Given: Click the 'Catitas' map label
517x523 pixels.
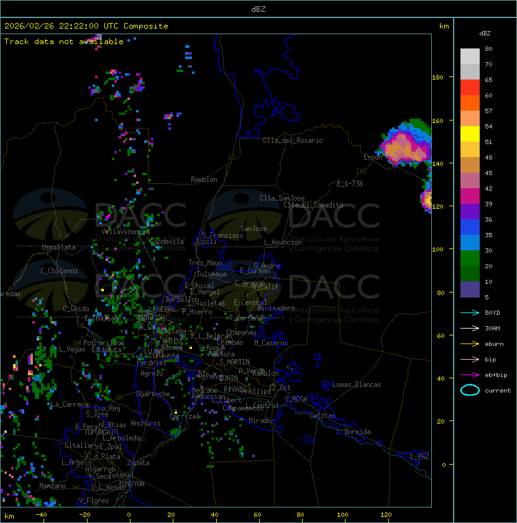Looking at the screenshot, I should (323, 416).
